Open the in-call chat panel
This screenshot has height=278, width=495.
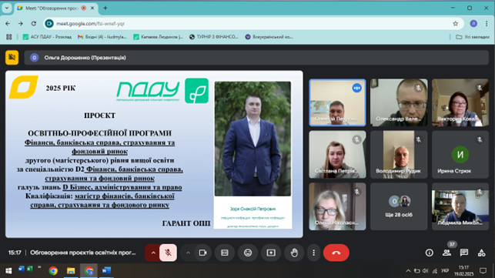pos(464,253)
